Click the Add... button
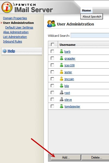Screen dimensions: 109x163 [x=66, y=158]
